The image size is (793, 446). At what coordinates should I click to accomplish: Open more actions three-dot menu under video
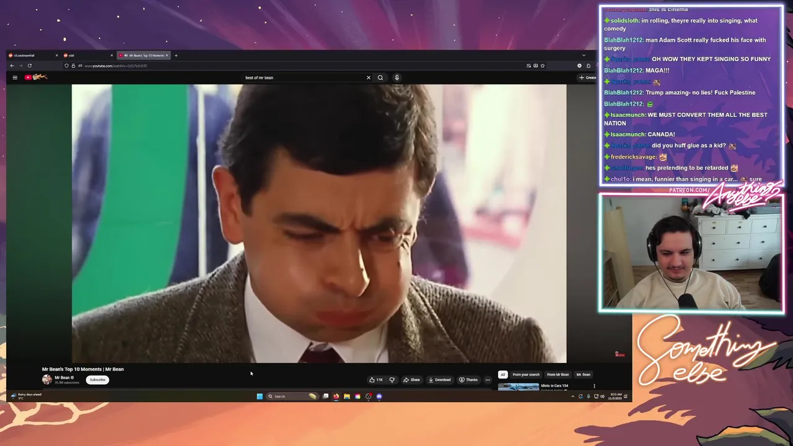488,380
